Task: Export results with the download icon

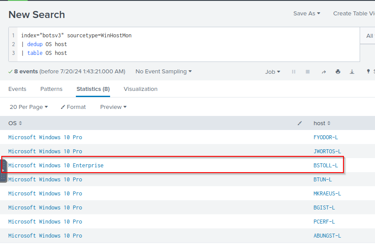Action: pos(352,72)
